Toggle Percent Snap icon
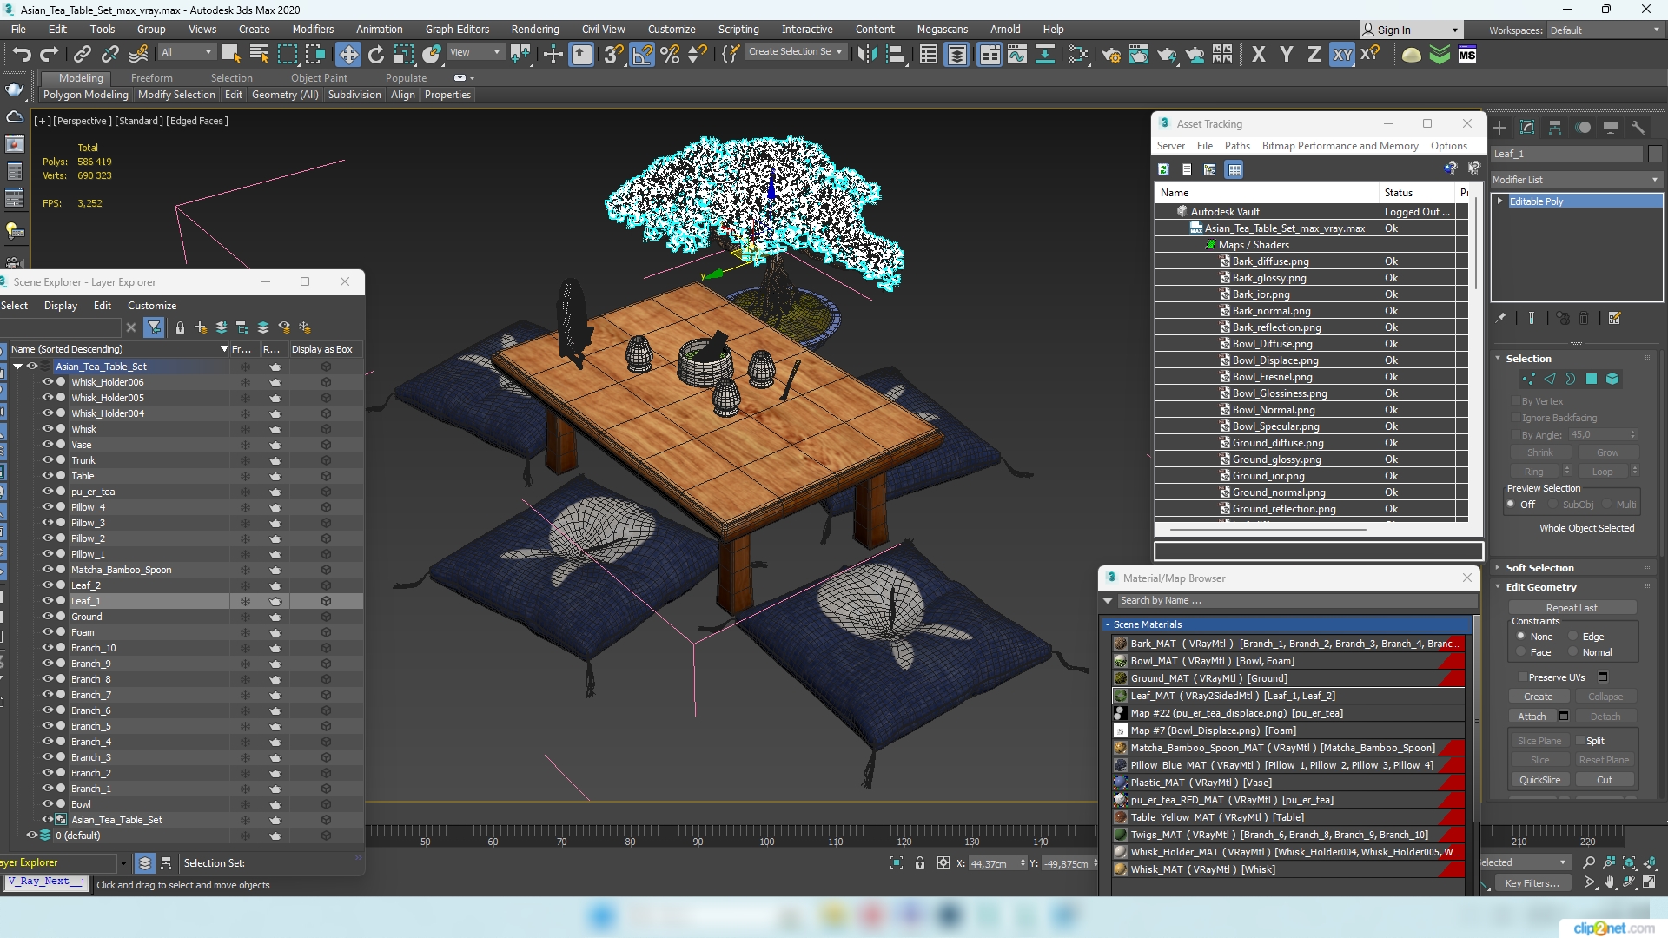Viewport: 1668px width, 938px height. tap(670, 55)
